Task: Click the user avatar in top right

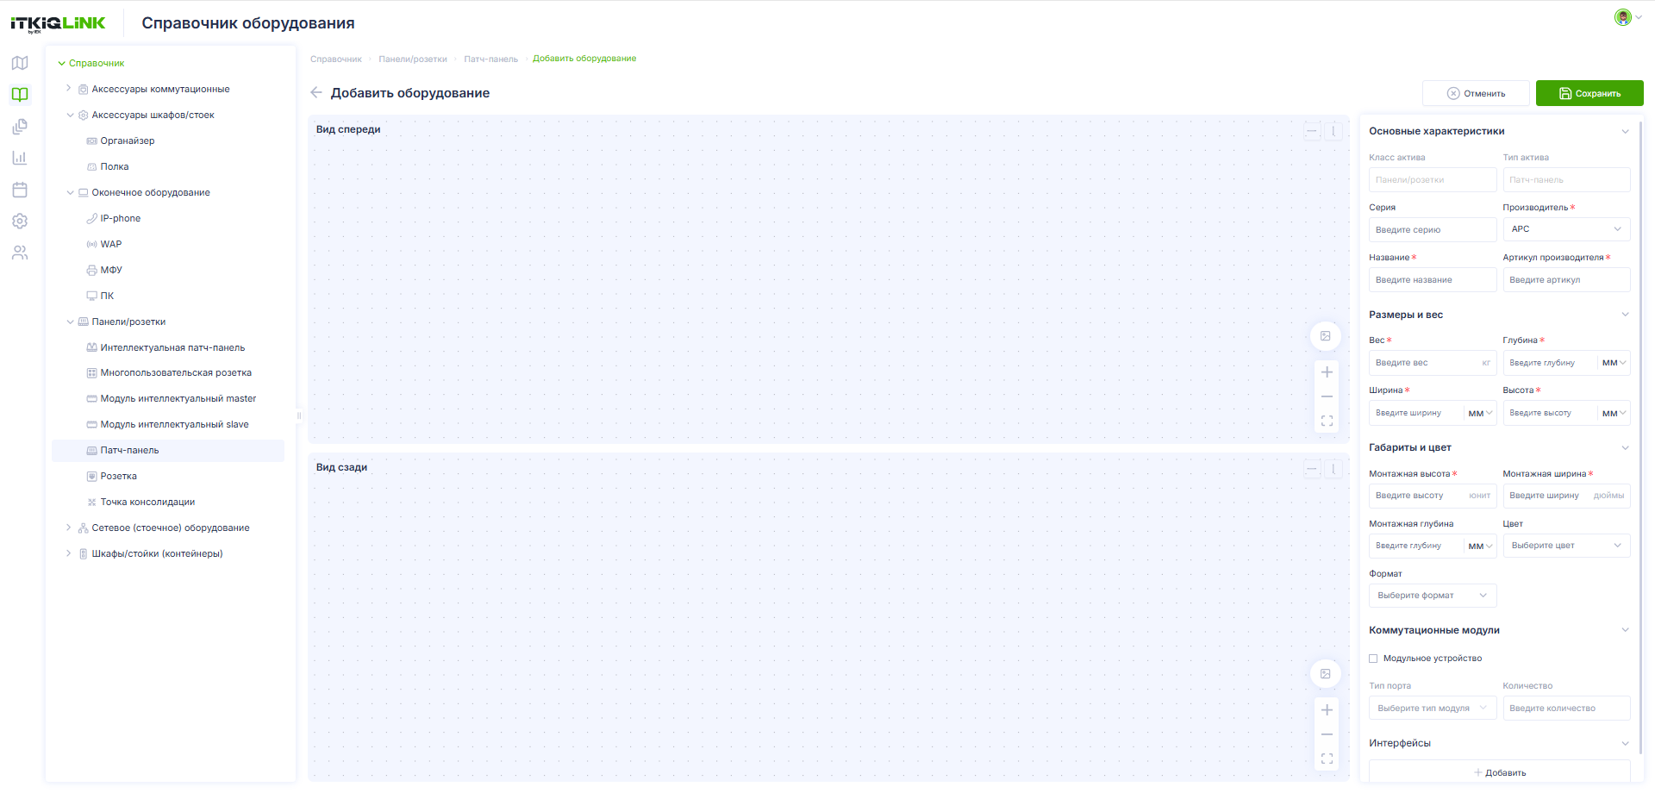Action: [x=1623, y=17]
